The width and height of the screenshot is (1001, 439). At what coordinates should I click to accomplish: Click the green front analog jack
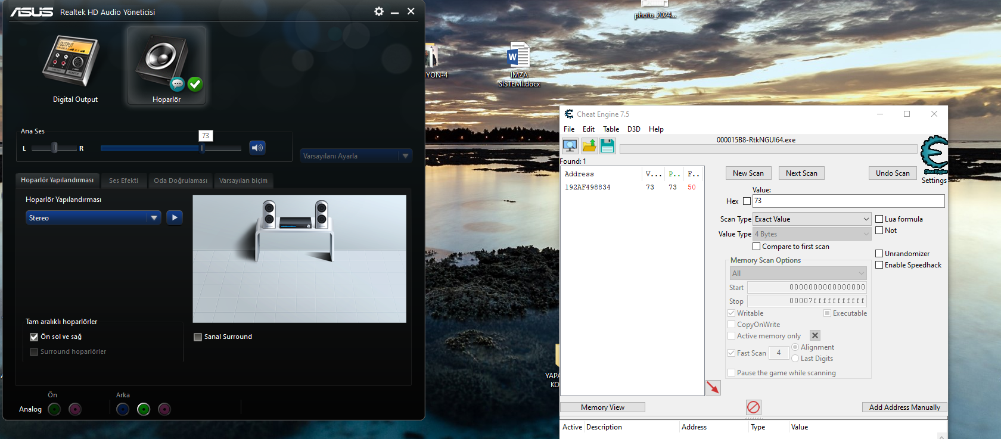coord(54,409)
